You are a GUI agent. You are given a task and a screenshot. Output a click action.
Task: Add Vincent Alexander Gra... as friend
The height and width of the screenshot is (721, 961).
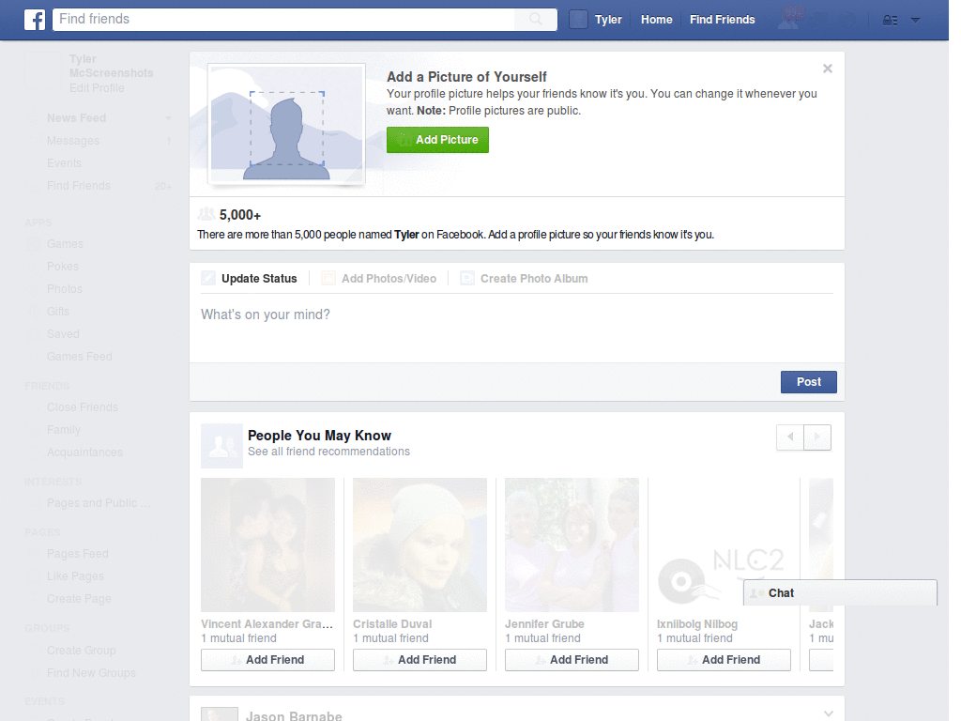[267, 660]
